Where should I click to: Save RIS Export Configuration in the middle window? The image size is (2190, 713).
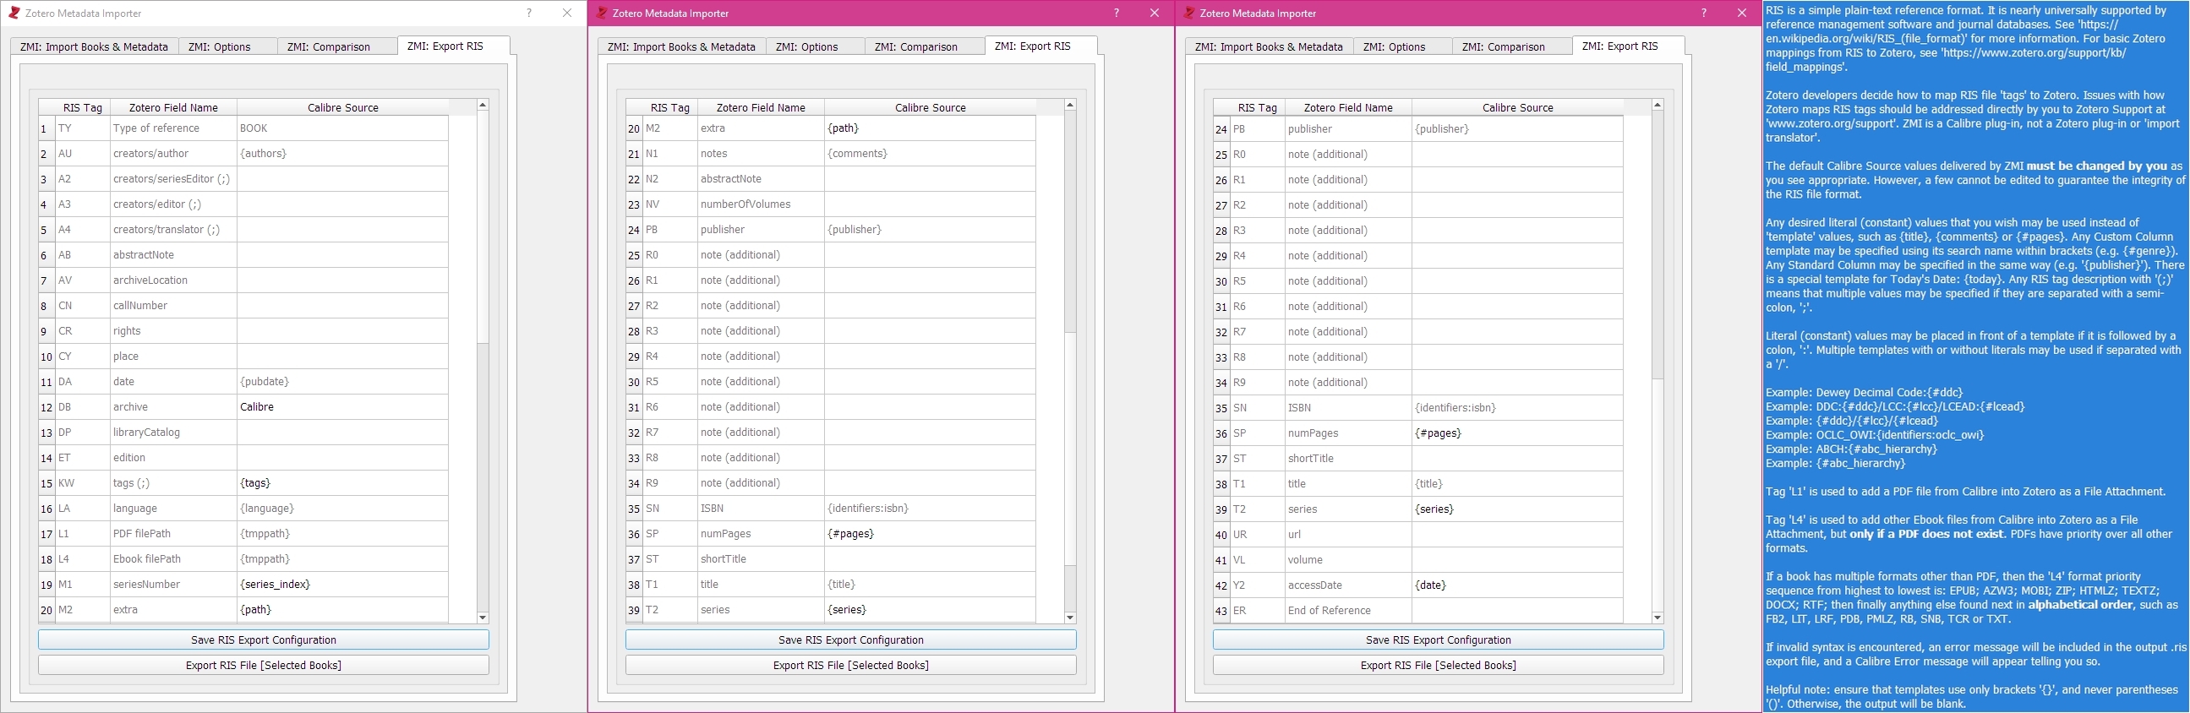[x=851, y=640]
